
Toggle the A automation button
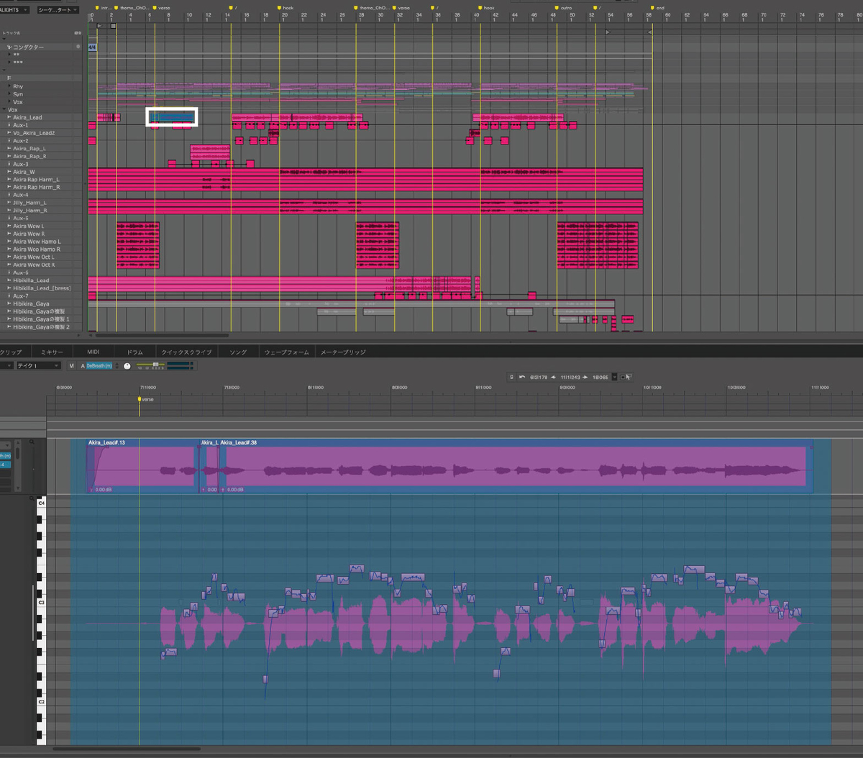(82, 366)
